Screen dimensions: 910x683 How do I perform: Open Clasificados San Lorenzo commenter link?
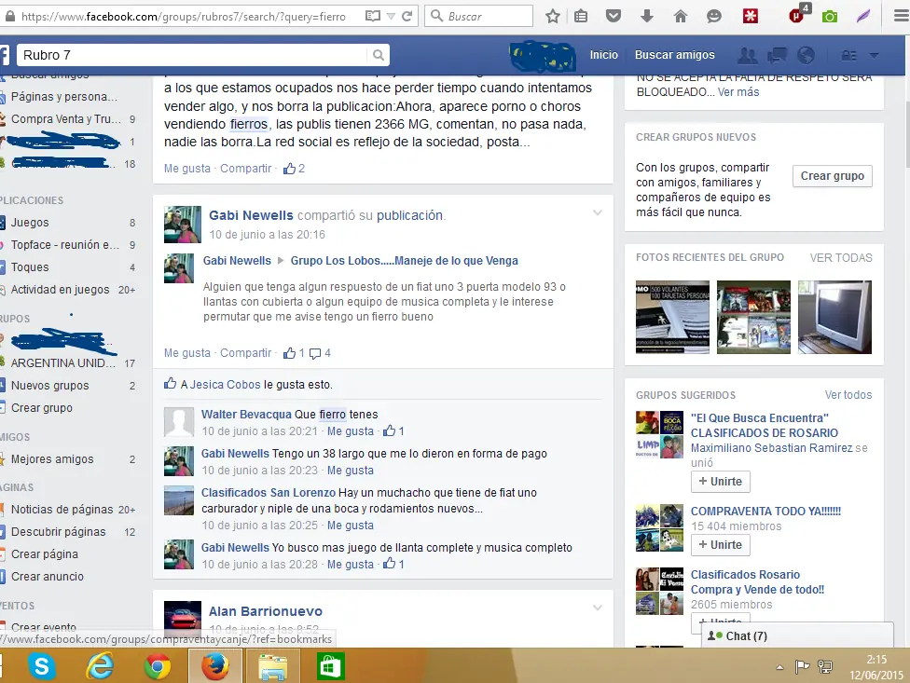tap(269, 493)
